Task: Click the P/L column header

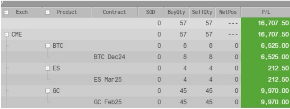Action: 265,12
